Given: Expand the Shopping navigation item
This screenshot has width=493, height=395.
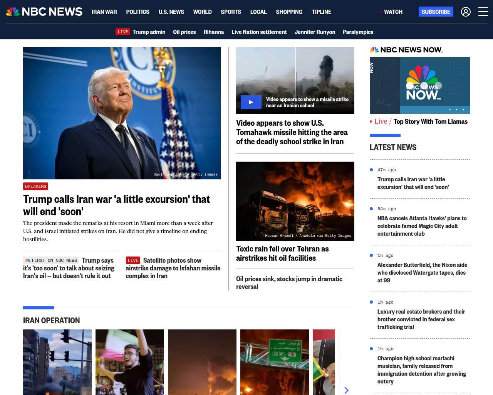Looking at the screenshot, I should 289,12.
